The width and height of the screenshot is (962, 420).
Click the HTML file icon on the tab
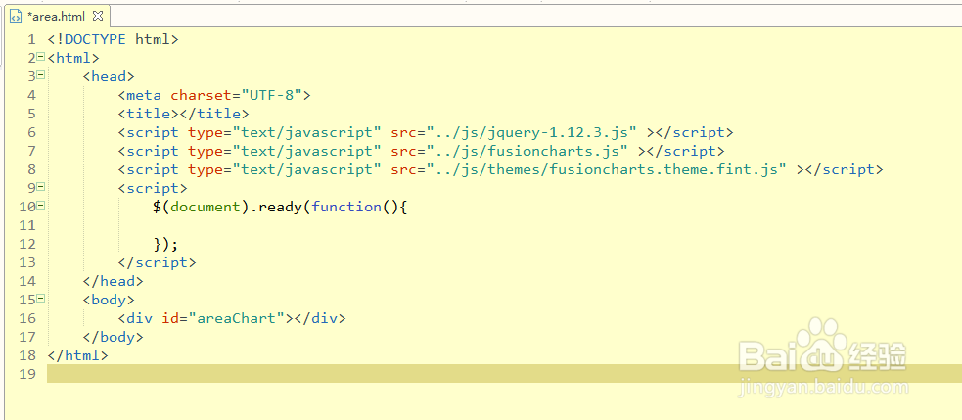pyautogui.click(x=16, y=17)
